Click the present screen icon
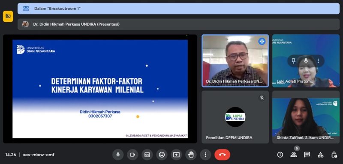 click(x=176, y=155)
